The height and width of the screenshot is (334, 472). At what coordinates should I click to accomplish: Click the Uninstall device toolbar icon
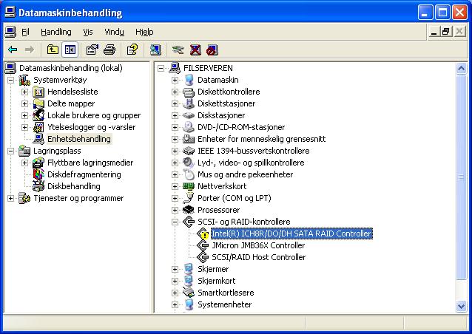point(195,50)
